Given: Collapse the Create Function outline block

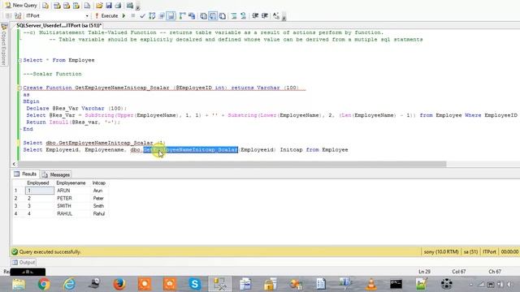Looking at the screenshot, I should point(19,88).
